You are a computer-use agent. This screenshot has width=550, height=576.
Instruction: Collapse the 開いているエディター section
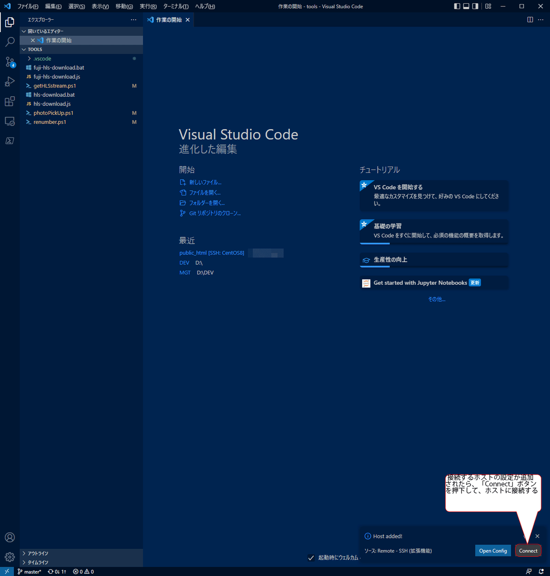coord(81,31)
